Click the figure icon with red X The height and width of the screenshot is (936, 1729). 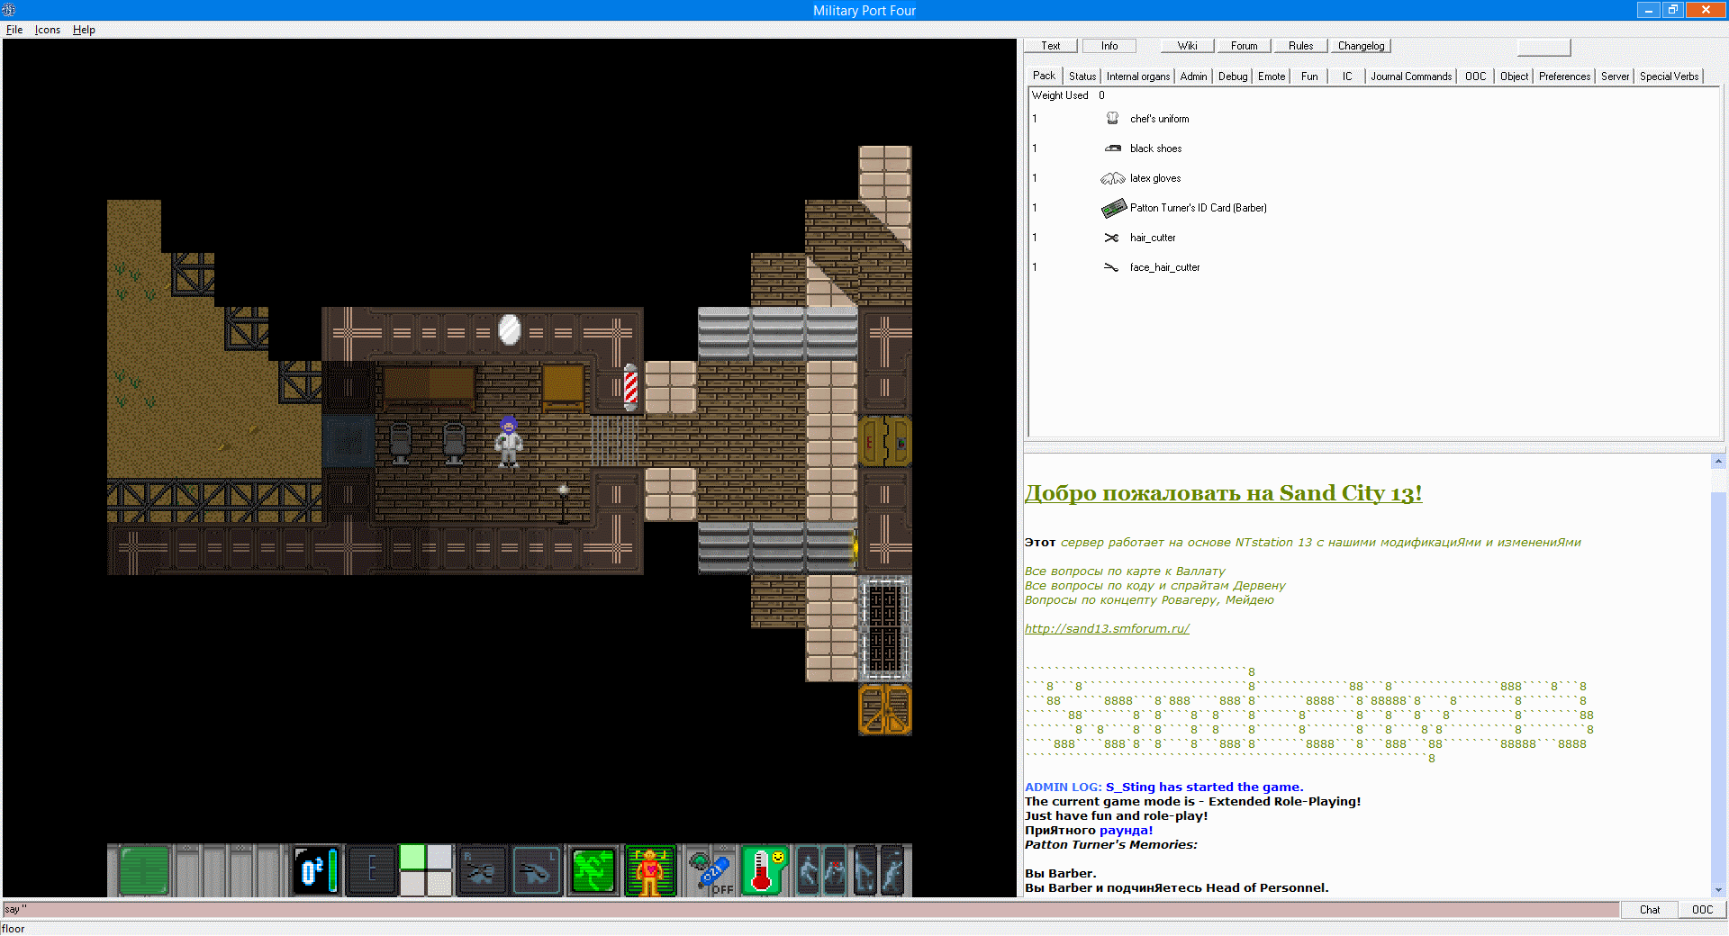pos(835,871)
